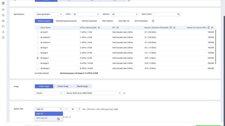Click the first cloud server sidebar icon
This screenshot has width=225, height=126.
pyautogui.click(x=3, y=9)
